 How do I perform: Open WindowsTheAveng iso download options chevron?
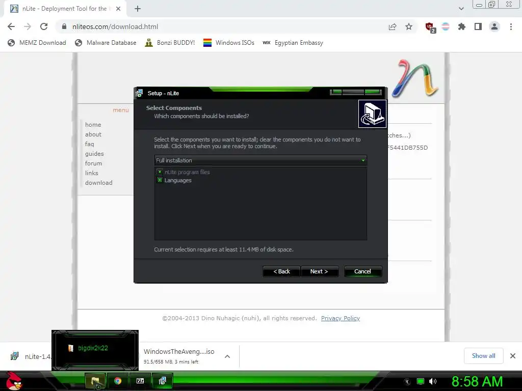coord(227,356)
